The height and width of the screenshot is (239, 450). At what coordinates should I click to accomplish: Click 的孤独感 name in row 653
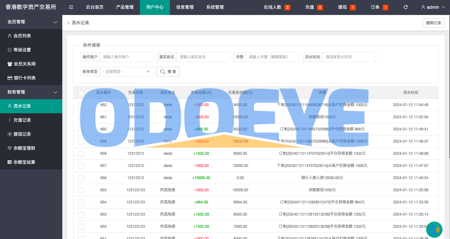(168, 214)
